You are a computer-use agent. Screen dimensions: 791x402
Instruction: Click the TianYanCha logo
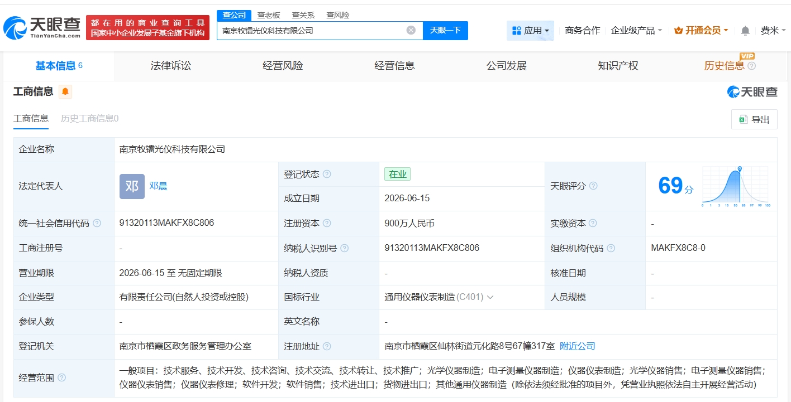tap(42, 28)
